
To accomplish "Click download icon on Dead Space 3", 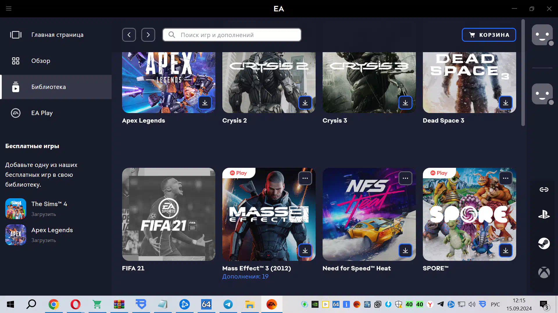I will tap(506, 103).
